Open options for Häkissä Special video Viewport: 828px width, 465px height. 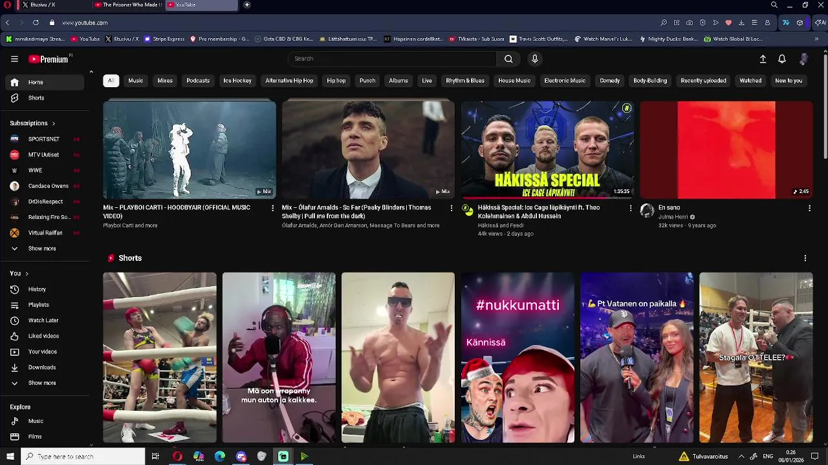pyautogui.click(x=631, y=208)
